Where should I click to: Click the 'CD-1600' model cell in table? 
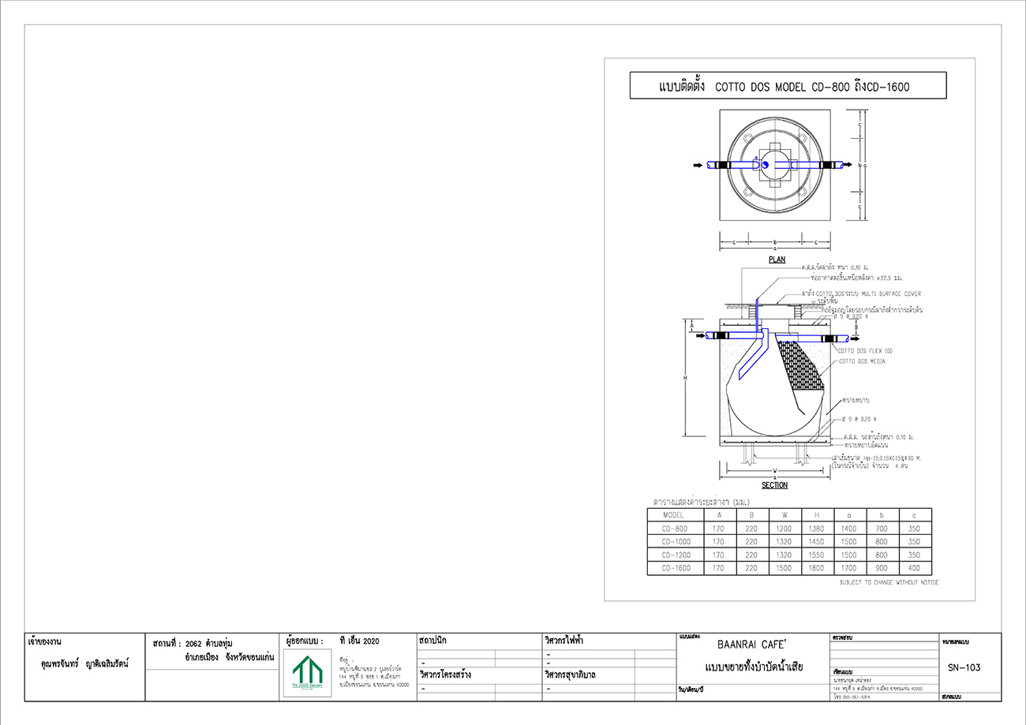pyautogui.click(x=676, y=568)
